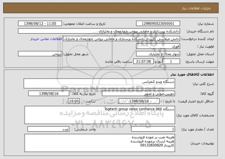Click the اطلاعات کالاهای مورد نیاز section heading
225x159 pixels.
point(192,74)
